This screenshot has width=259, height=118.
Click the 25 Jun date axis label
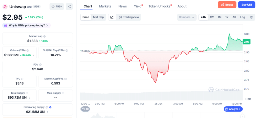coord(158,104)
